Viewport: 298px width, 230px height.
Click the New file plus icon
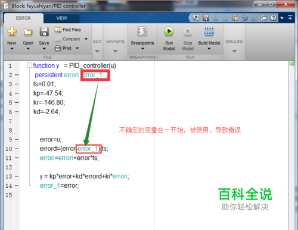(12, 31)
